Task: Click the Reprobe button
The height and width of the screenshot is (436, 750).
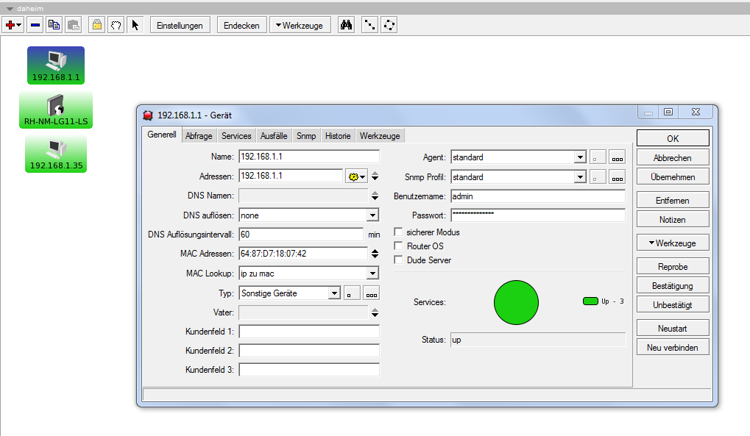Action: coord(673,266)
